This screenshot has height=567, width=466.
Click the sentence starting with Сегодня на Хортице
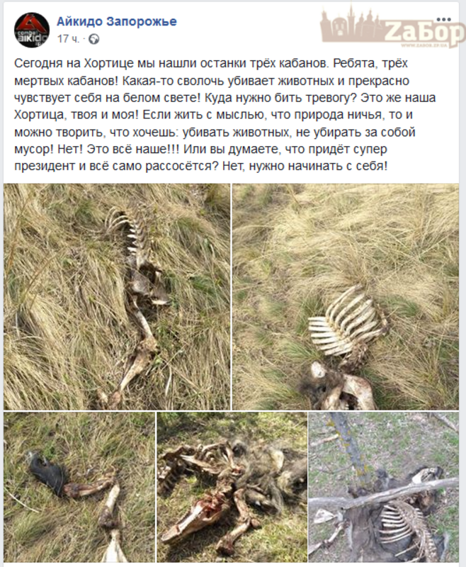[x=172, y=63]
